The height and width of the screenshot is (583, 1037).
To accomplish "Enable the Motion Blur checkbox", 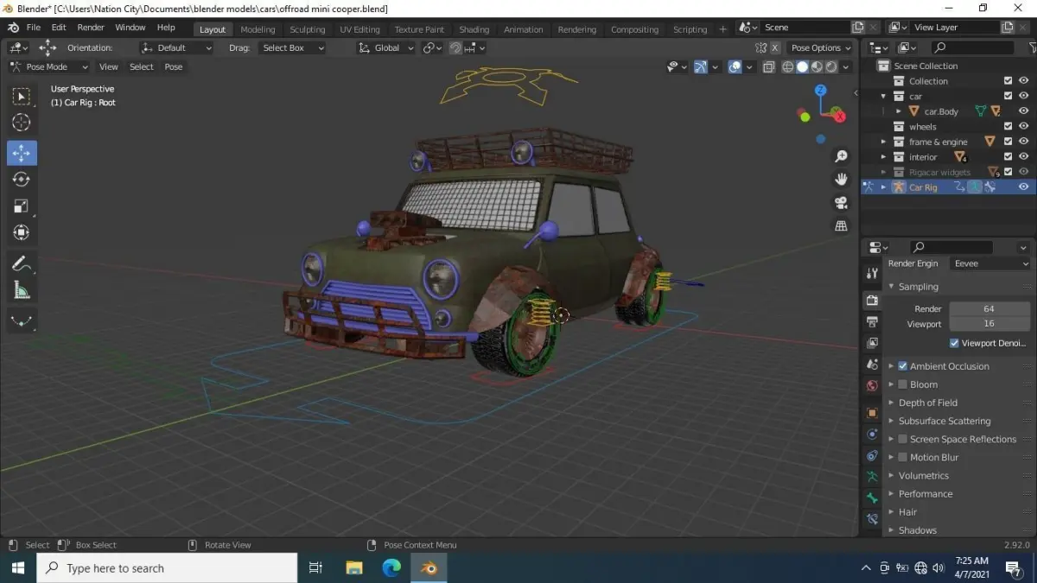I will pyautogui.click(x=902, y=457).
